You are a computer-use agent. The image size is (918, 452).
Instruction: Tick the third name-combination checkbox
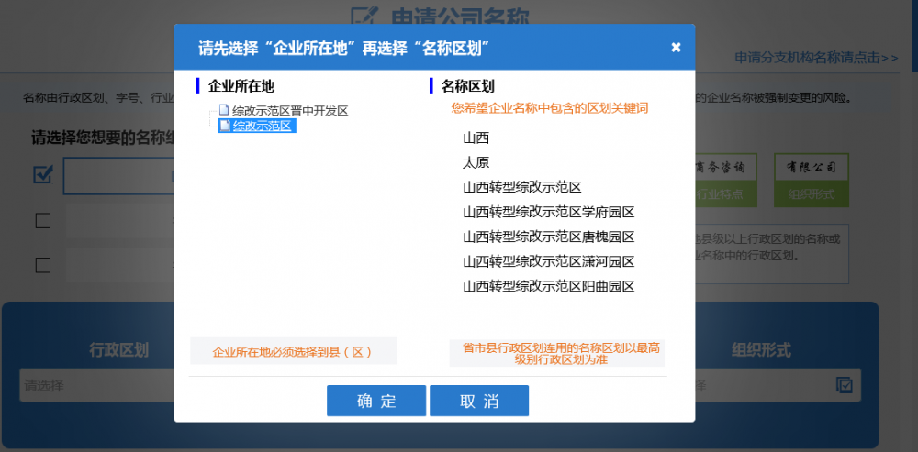(x=43, y=265)
